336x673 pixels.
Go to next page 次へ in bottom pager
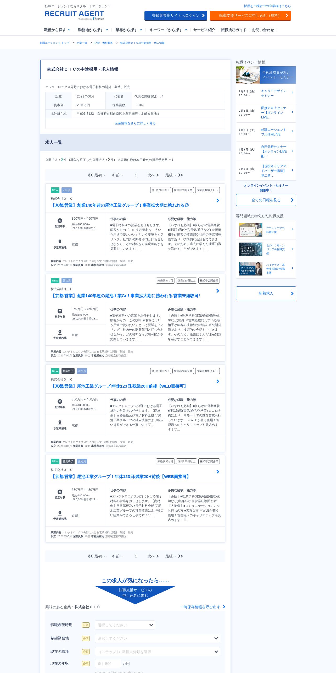(x=153, y=556)
